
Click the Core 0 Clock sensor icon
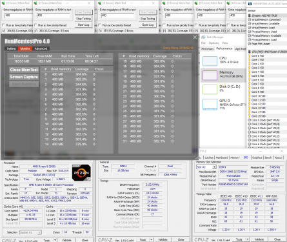coord(250,120)
